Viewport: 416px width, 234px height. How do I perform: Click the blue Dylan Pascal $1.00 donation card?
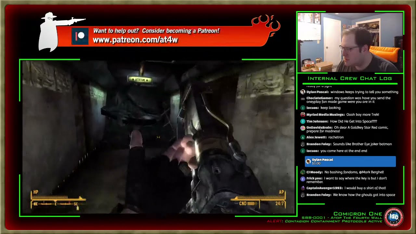tap(350, 162)
